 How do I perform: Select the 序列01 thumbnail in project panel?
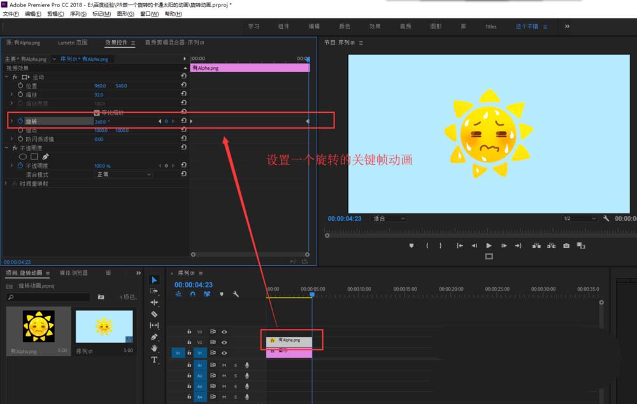(104, 326)
